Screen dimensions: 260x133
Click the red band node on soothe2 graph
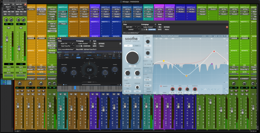point(214,51)
